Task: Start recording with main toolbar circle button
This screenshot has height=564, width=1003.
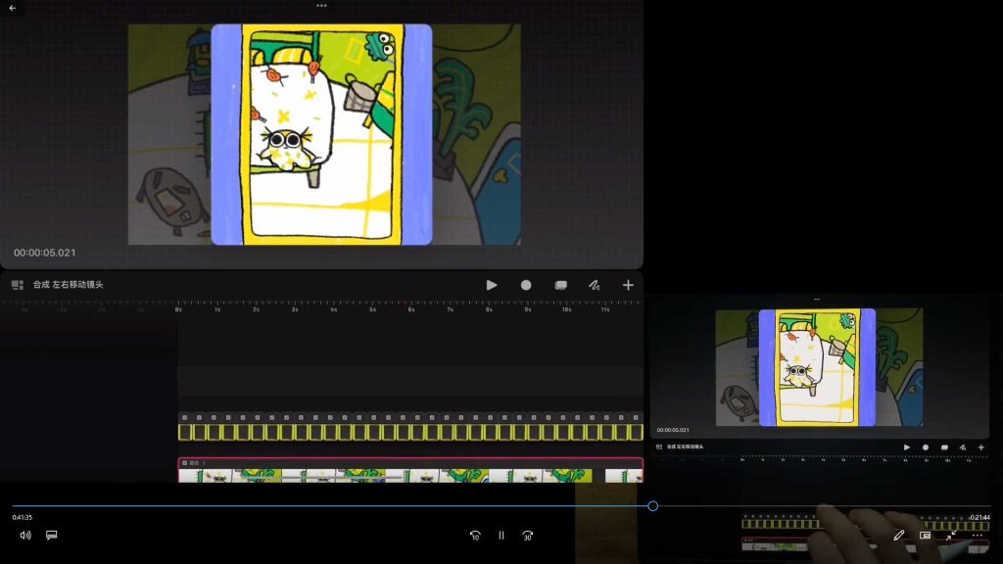Action: pos(526,285)
